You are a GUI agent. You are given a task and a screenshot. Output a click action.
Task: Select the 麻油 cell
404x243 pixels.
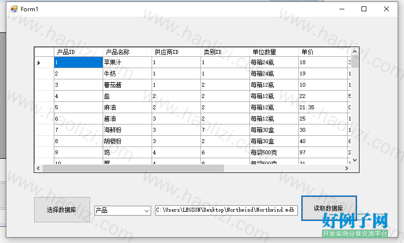[x=127, y=107]
